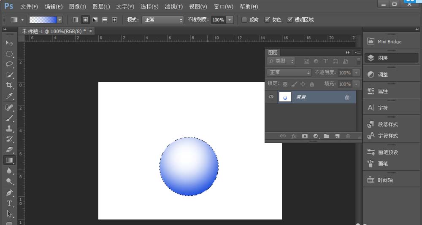Screen dimensions: 422x225
Task: Delete layer using trash icon
Action: [348, 136]
